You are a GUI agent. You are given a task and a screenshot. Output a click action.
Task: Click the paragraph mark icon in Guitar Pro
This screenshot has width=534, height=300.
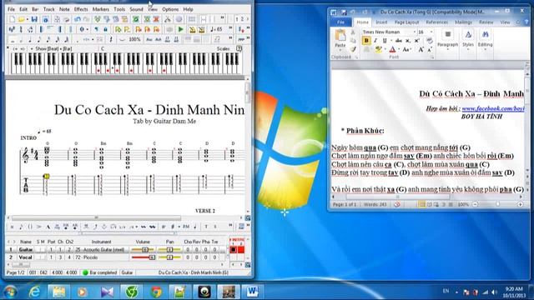[97, 30]
